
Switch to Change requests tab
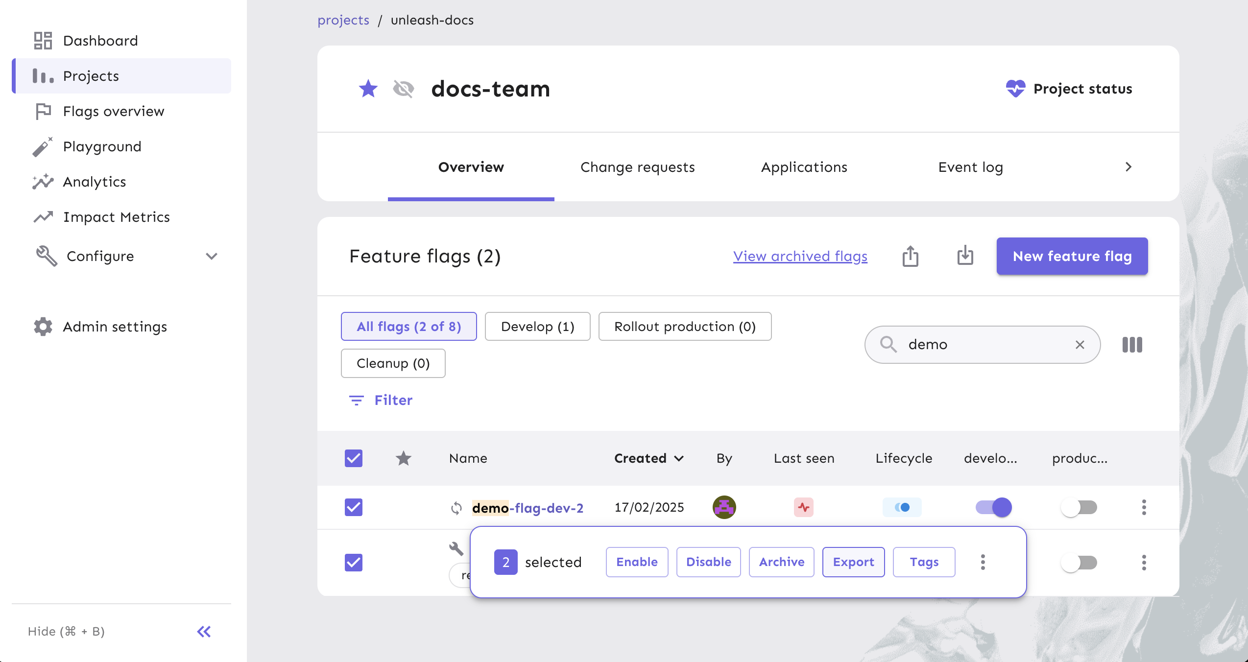point(637,167)
